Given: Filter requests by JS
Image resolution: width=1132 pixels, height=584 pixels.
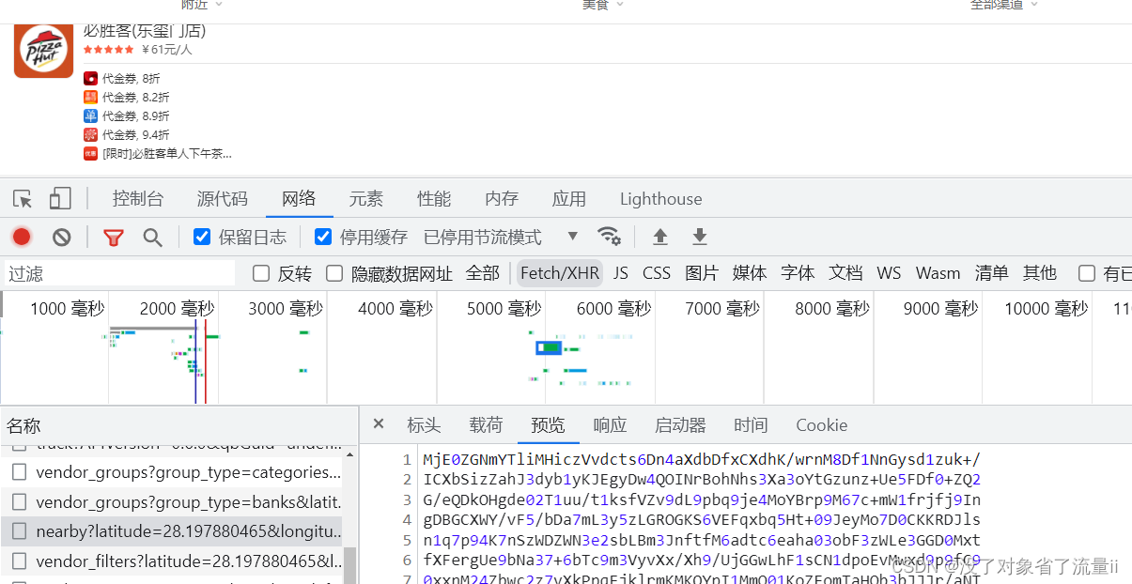Looking at the screenshot, I should coord(621,273).
